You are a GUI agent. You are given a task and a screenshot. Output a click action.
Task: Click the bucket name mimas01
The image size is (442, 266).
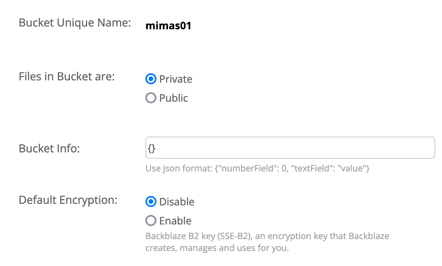[168, 26]
